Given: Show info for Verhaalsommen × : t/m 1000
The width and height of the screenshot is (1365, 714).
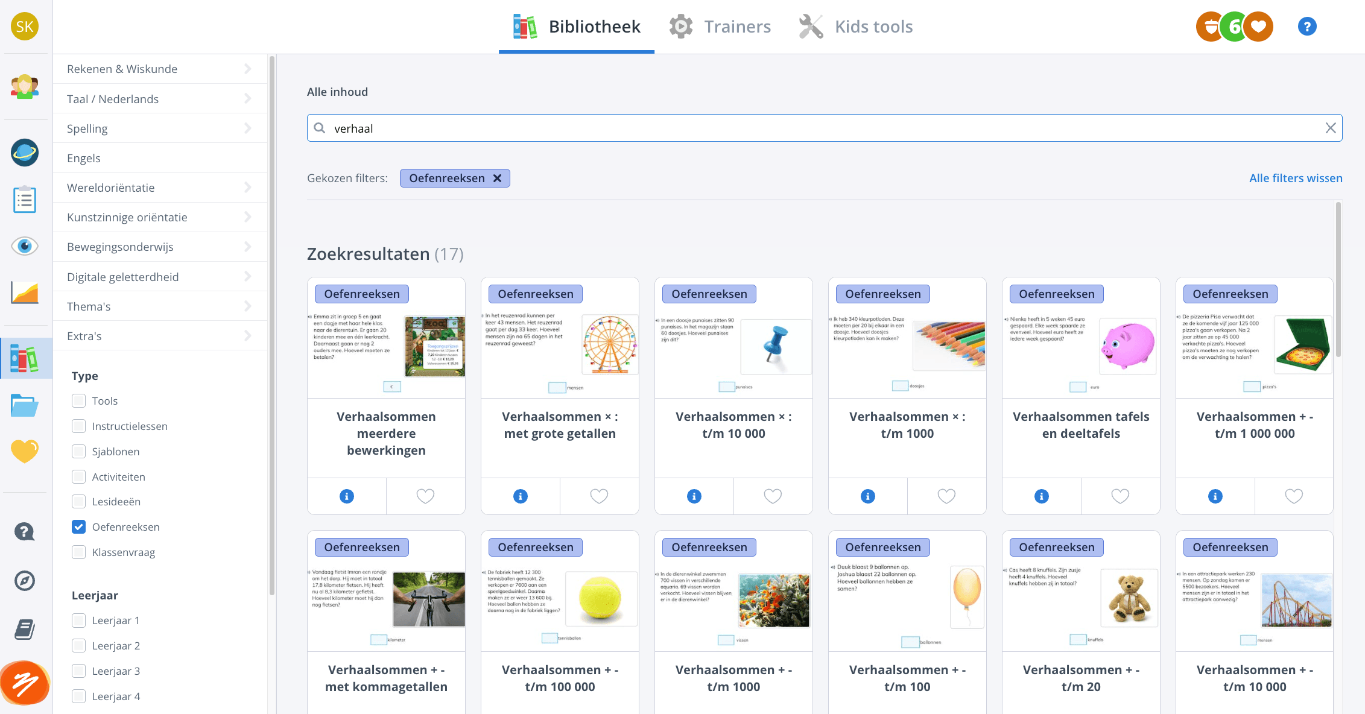Looking at the screenshot, I should tap(868, 496).
